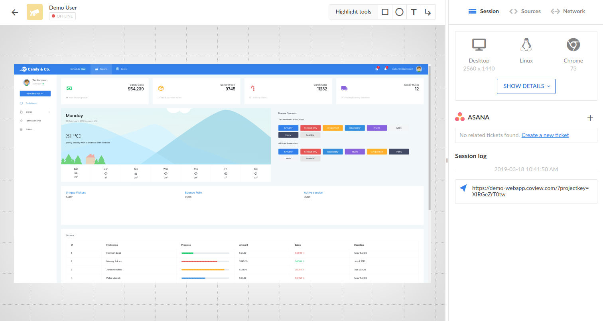Click the Desktop monitor icon
Screen dimensions: 603x321
479,45
